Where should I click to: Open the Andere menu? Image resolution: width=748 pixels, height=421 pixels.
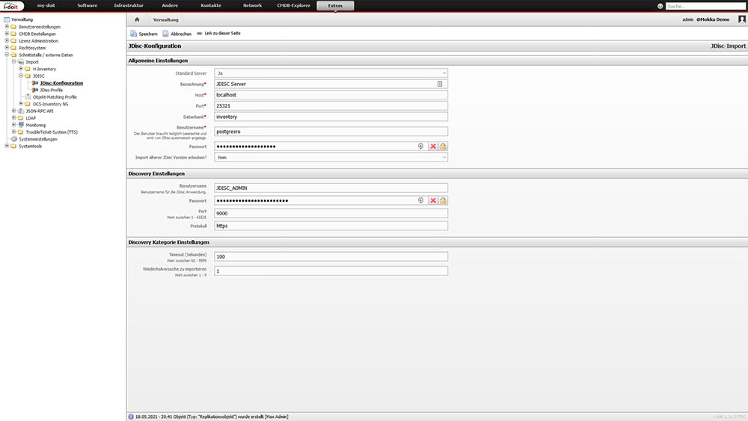coord(170,6)
